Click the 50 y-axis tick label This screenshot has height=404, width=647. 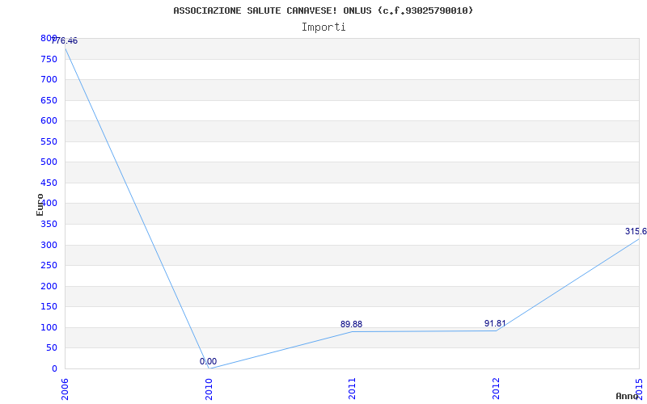52,348
